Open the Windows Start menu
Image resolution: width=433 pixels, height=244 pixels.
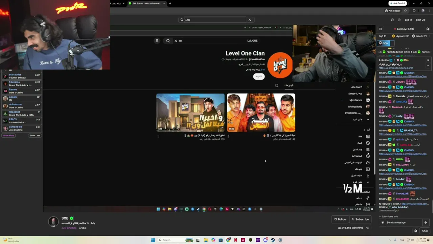pyautogui.click(x=153, y=240)
